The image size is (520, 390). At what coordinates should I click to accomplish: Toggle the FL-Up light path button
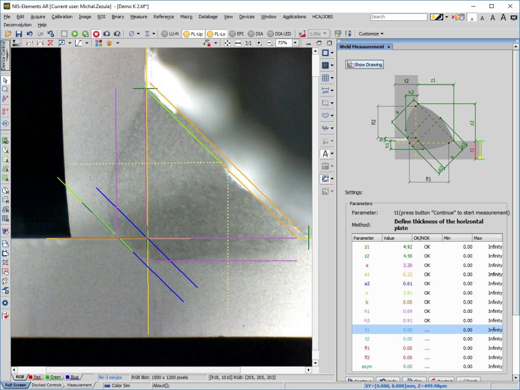click(x=193, y=34)
